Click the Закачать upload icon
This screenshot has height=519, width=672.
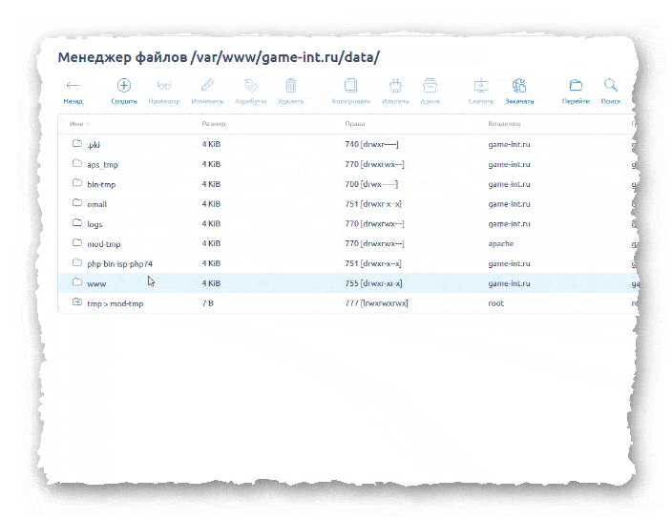(x=519, y=85)
